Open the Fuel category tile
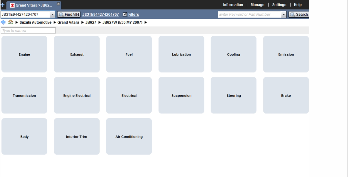348x177 pixels. click(129, 54)
